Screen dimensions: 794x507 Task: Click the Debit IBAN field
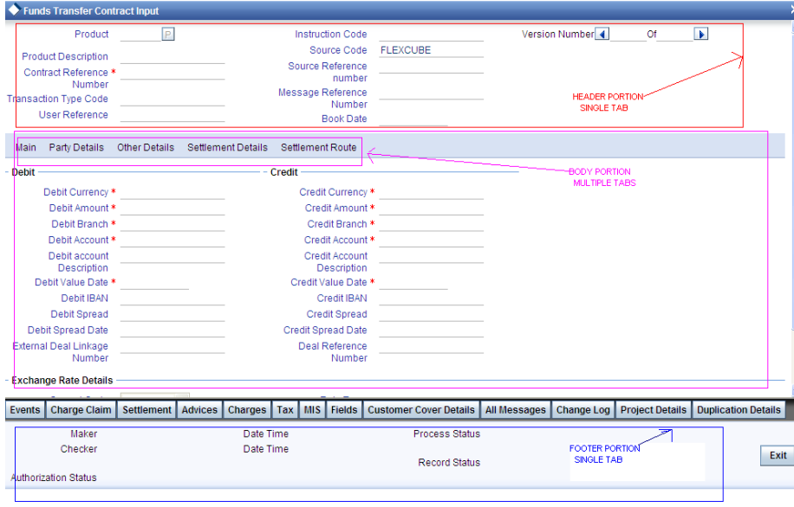pos(172,298)
